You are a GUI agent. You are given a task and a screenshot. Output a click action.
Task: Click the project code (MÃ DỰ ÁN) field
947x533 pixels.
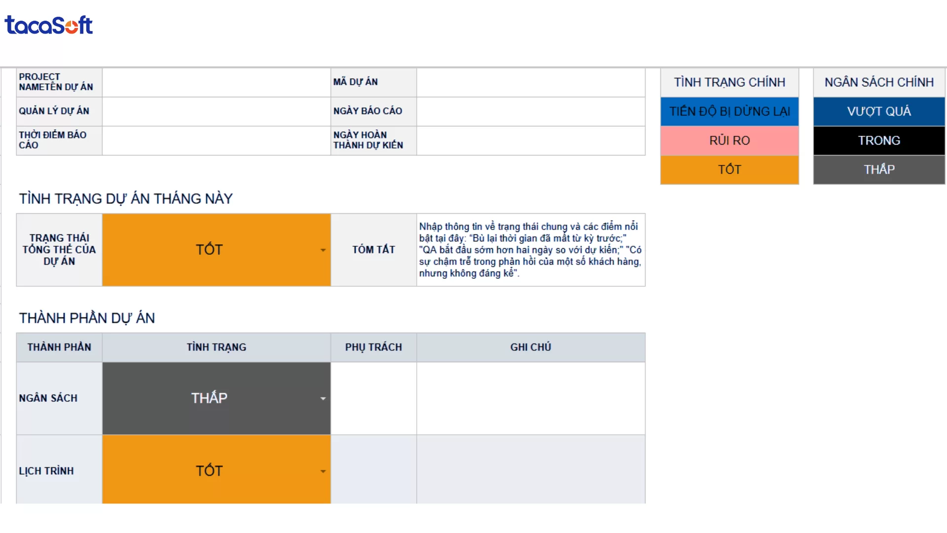(530, 82)
